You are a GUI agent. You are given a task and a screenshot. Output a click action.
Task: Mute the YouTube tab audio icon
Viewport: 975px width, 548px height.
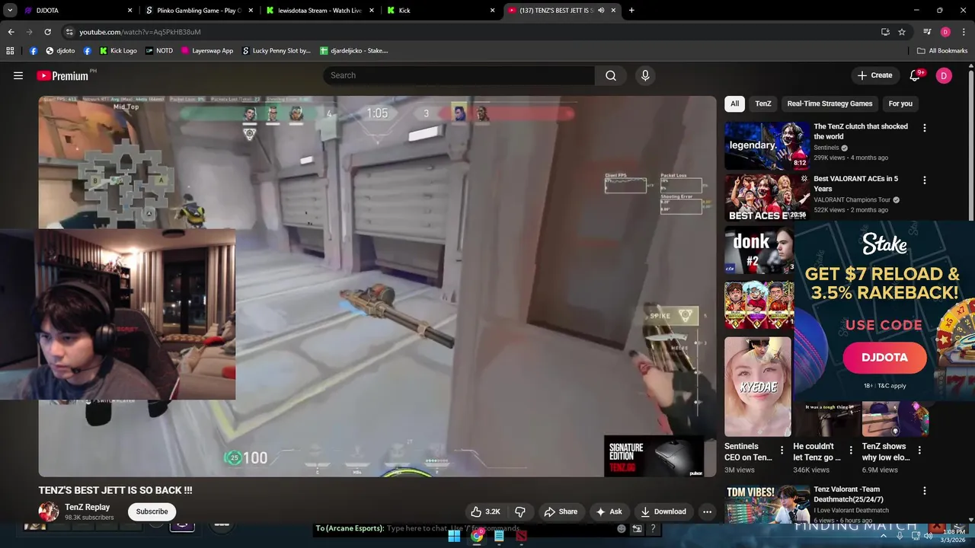coord(601,11)
